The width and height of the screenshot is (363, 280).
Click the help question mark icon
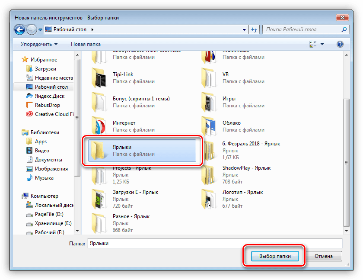click(340, 44)
